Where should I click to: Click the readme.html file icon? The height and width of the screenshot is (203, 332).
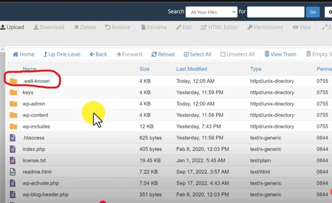(13, 172)
